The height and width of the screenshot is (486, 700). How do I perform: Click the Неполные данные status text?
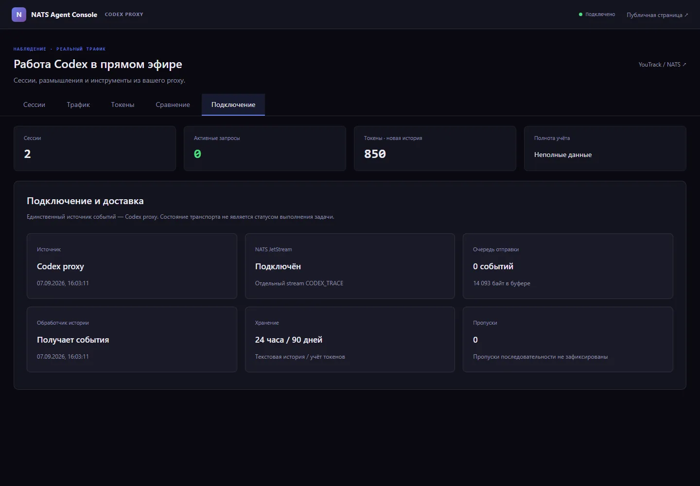[x=563, y=155]
